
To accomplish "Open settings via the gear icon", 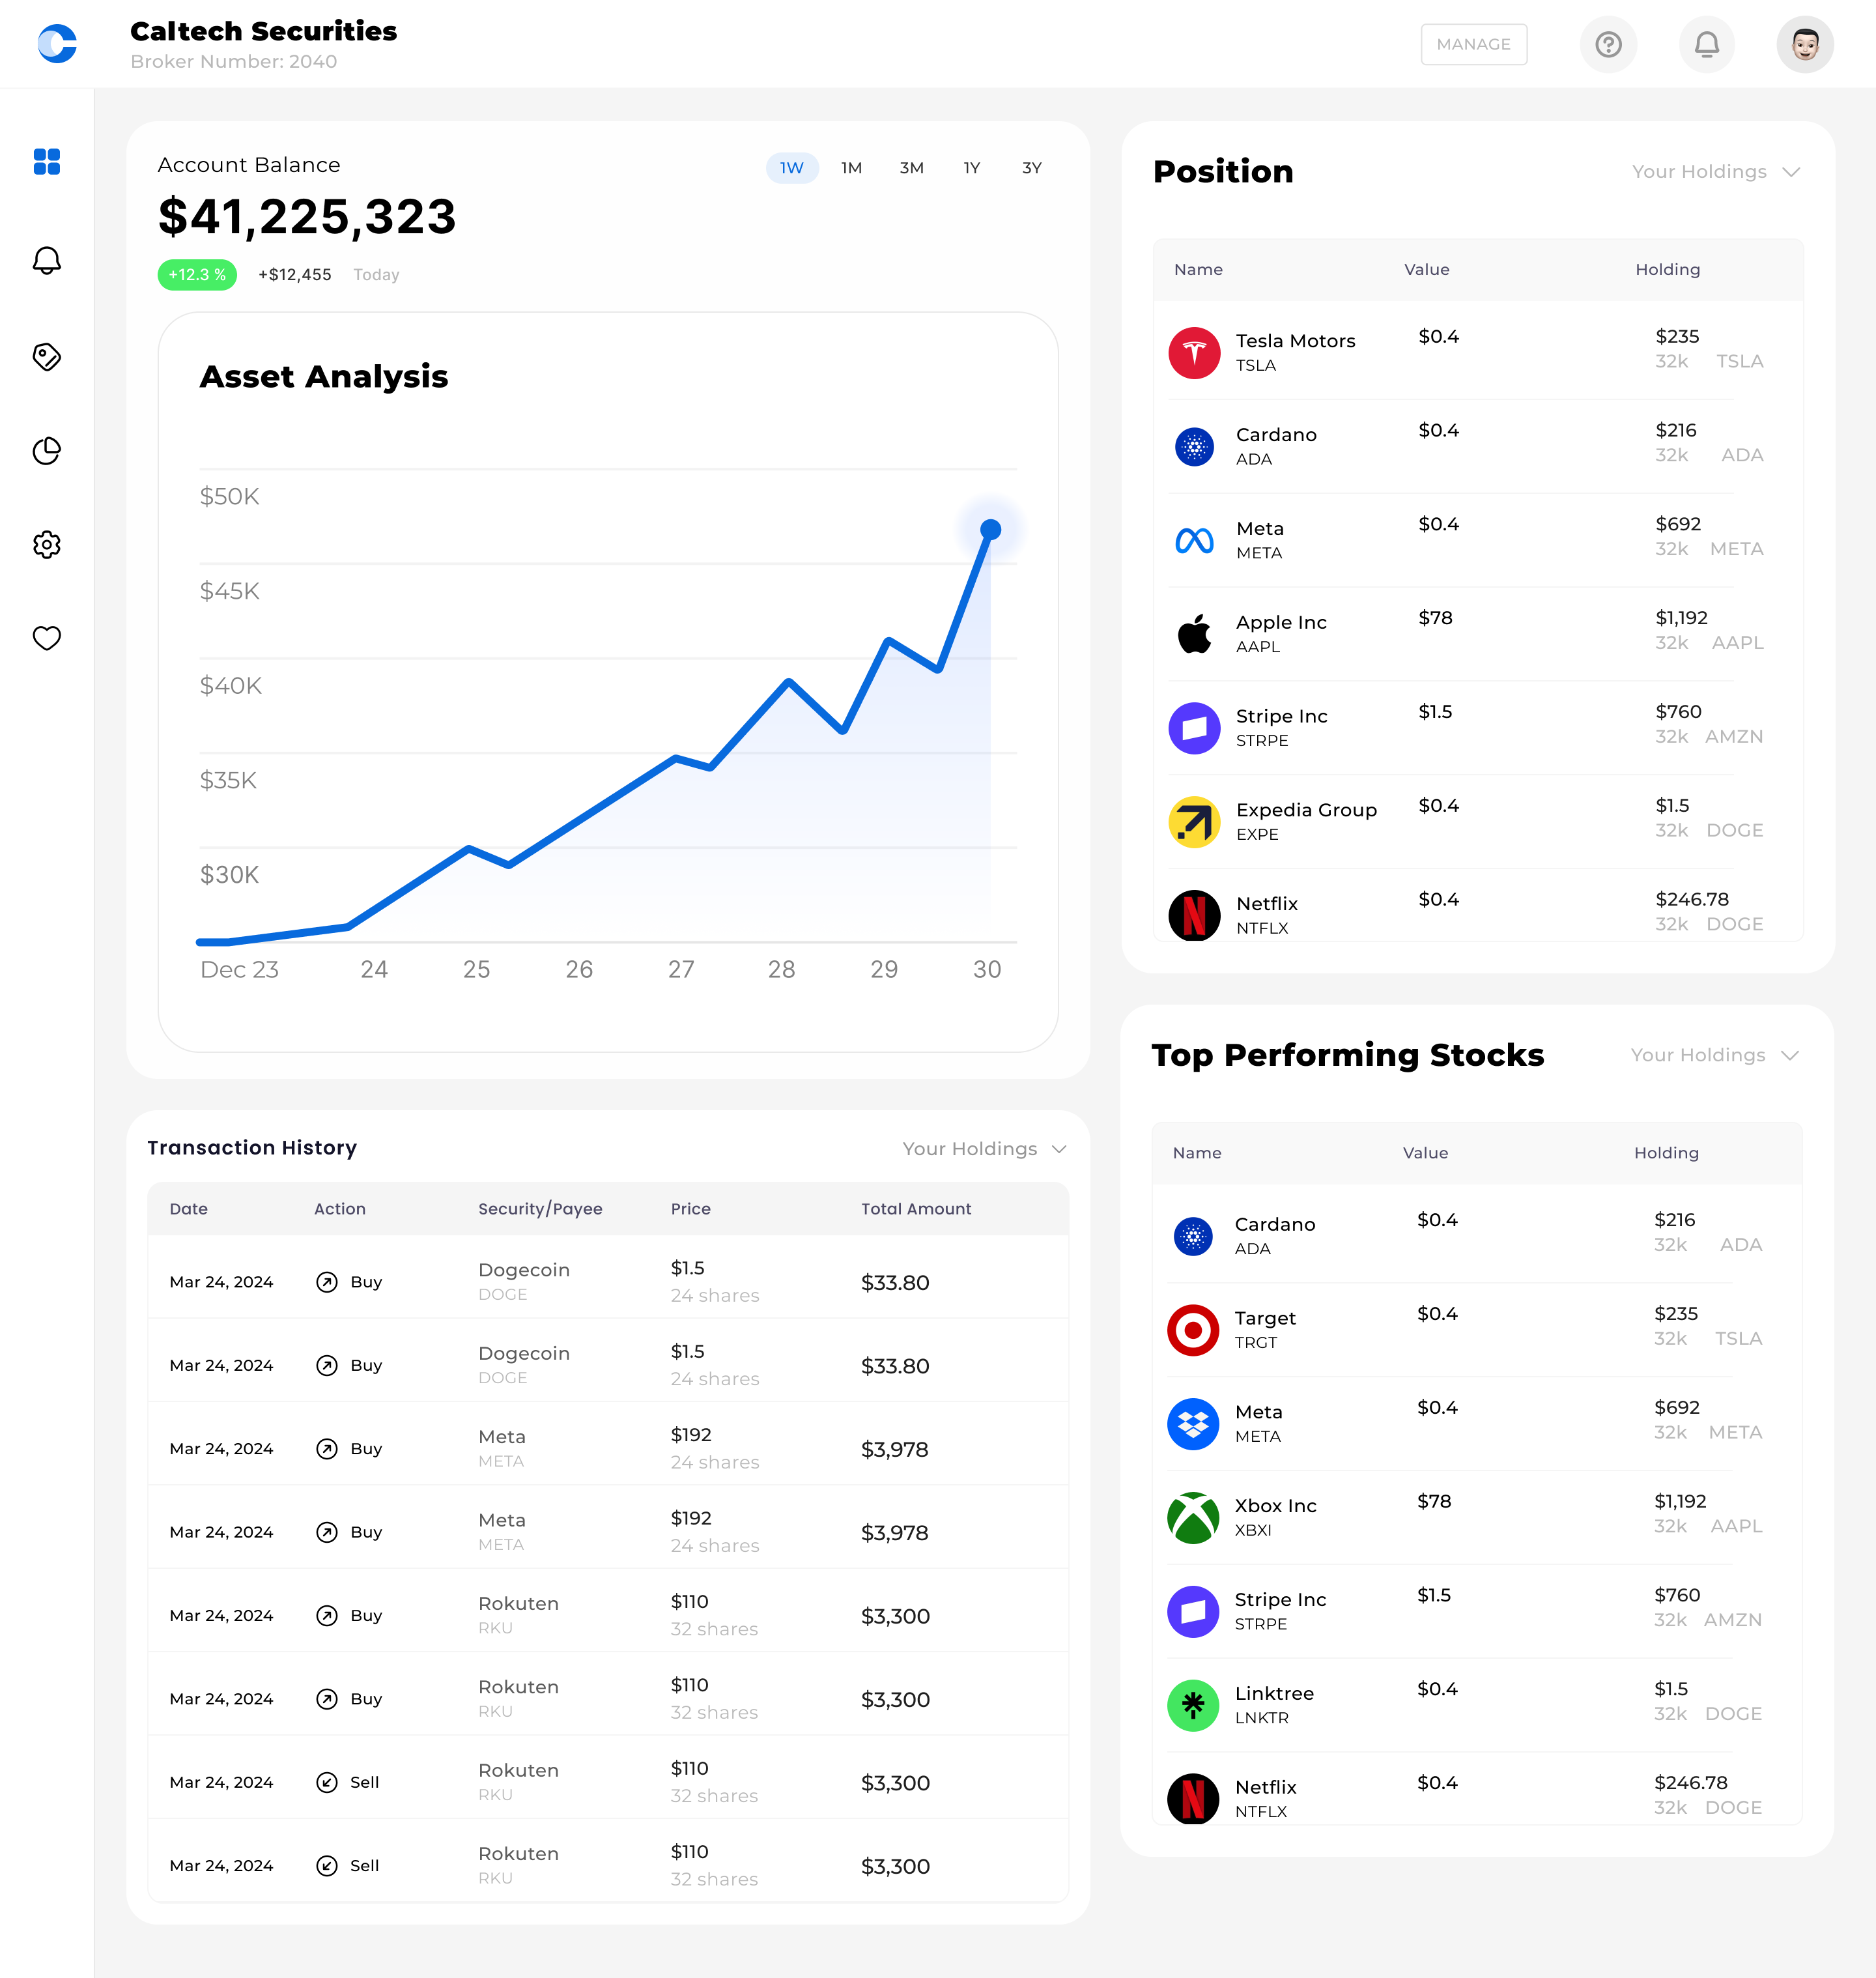I will [x=47, y=544].
